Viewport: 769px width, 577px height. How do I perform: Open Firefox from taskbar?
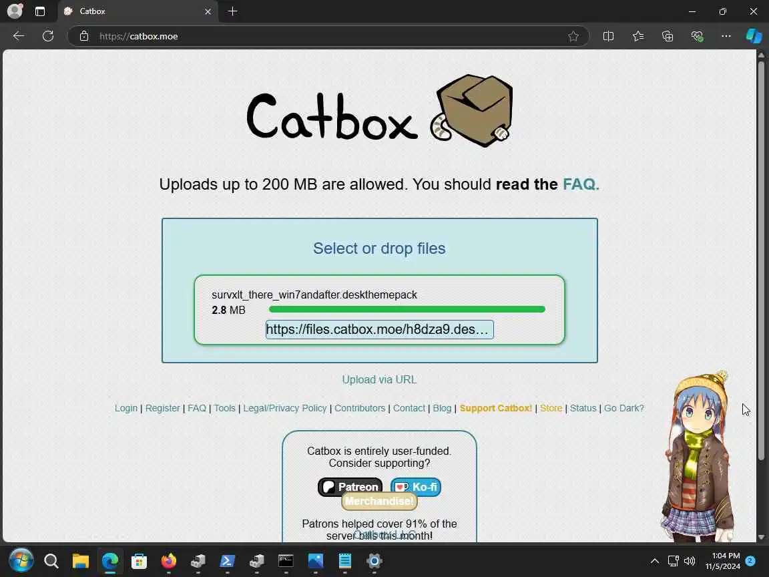(169, 560)
